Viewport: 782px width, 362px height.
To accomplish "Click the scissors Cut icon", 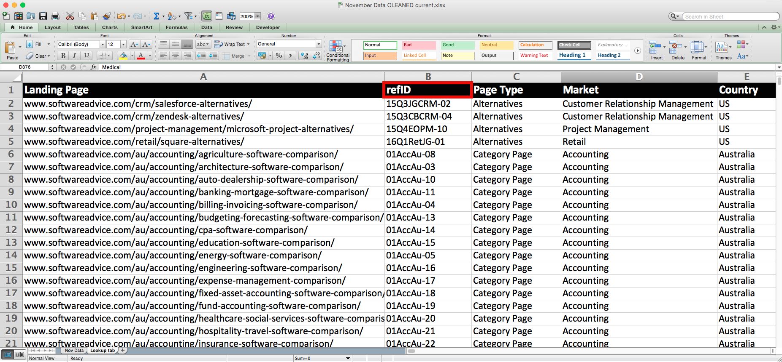I will [70, 16].
